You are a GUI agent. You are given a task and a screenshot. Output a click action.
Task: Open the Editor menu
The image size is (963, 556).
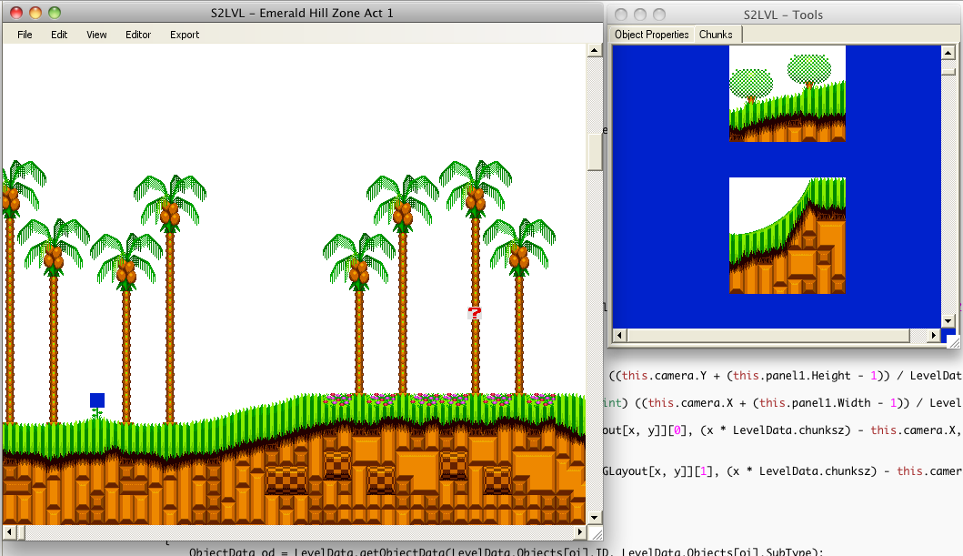138,35
